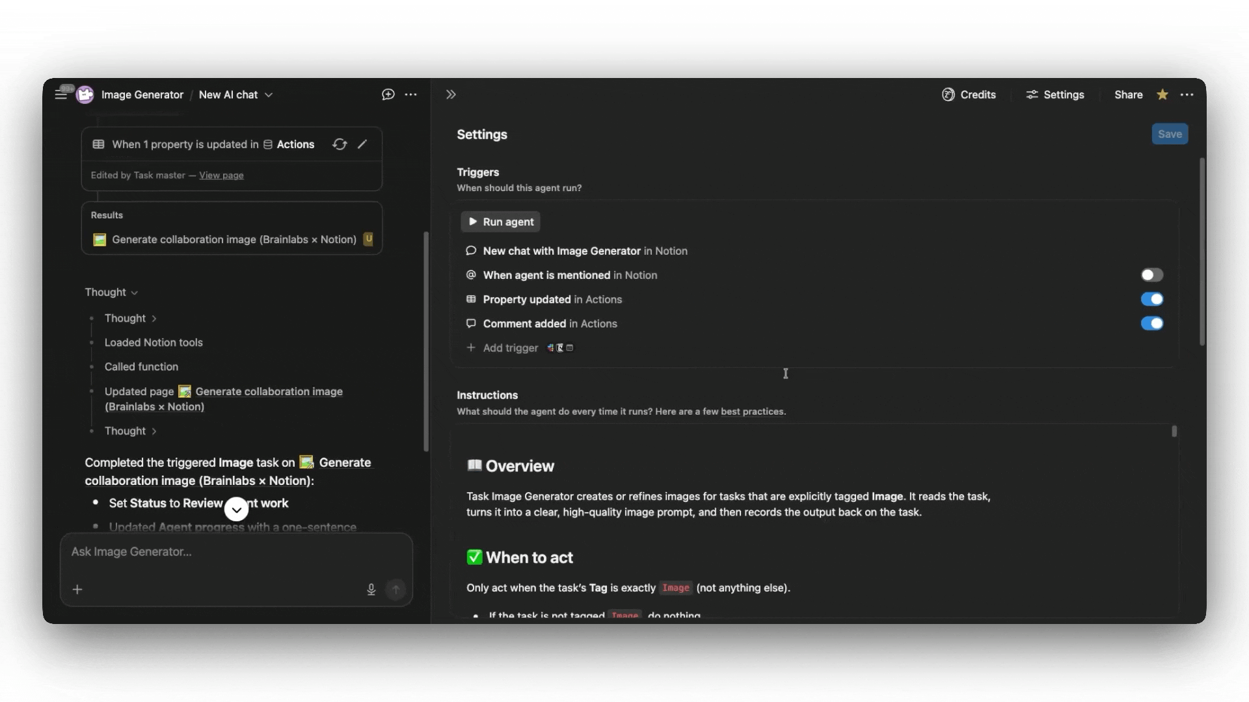
Task: Open the sidebar hamburger menu
Action: coord(60,95)
